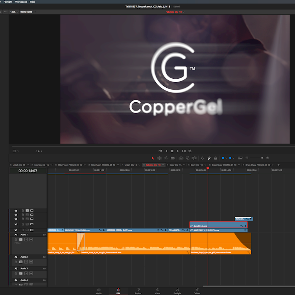Click the timeline zoom in plus
Viewport: 295px width, 295px height.
coord(267,158)
